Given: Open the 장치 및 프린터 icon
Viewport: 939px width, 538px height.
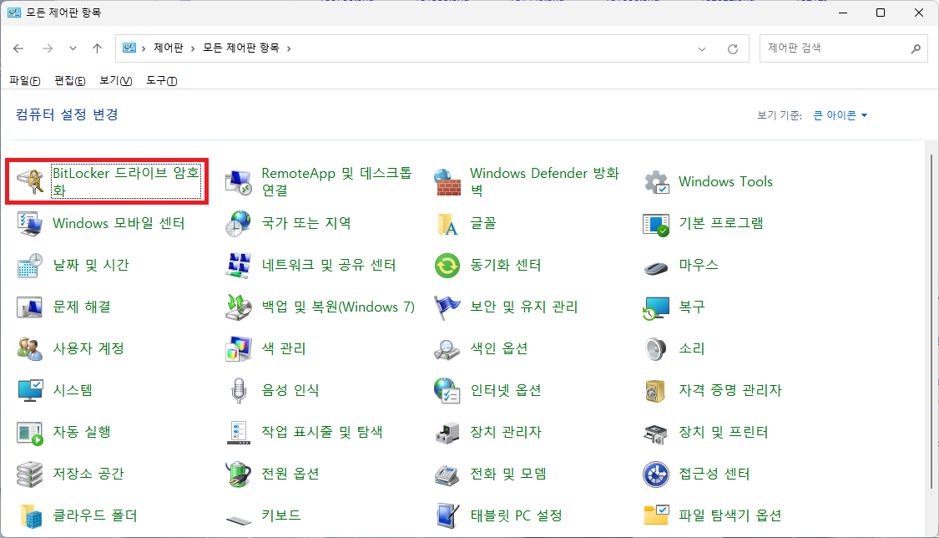Looking at the screenshot, I should point(656,433).
